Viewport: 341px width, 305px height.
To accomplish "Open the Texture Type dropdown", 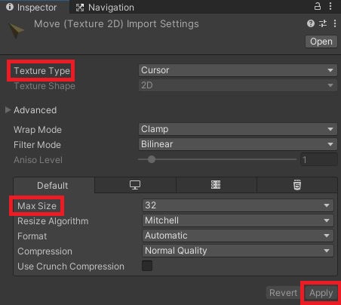I will pyautogui.click(x=238, y=70).
